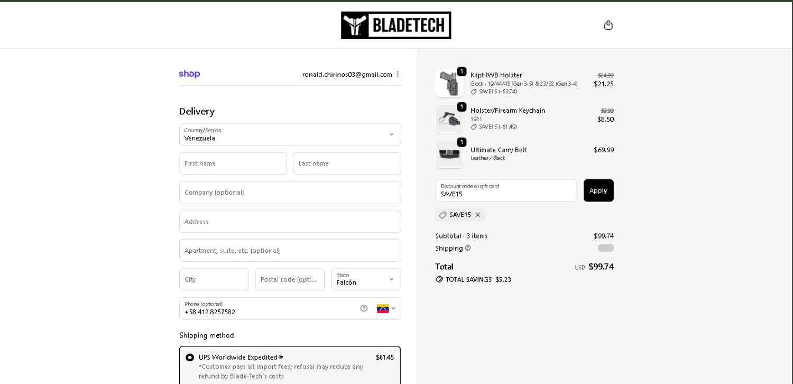Click the Total Savings tag icon

pos(439,279)
